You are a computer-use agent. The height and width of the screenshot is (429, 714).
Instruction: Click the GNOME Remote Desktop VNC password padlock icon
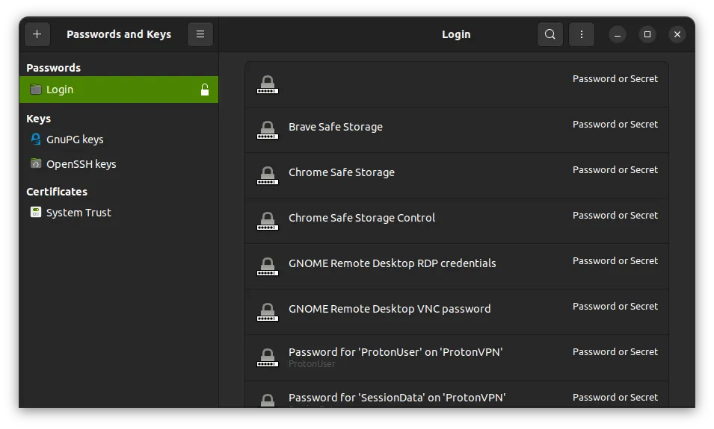[x=267, y=312]
